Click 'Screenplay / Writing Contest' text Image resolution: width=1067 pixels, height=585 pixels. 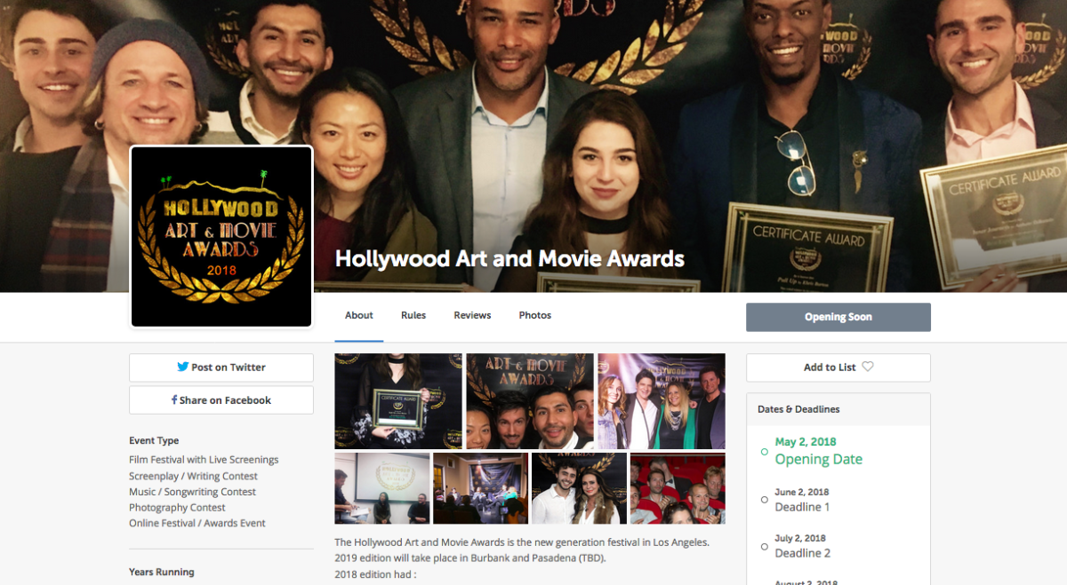click(193, 476)
